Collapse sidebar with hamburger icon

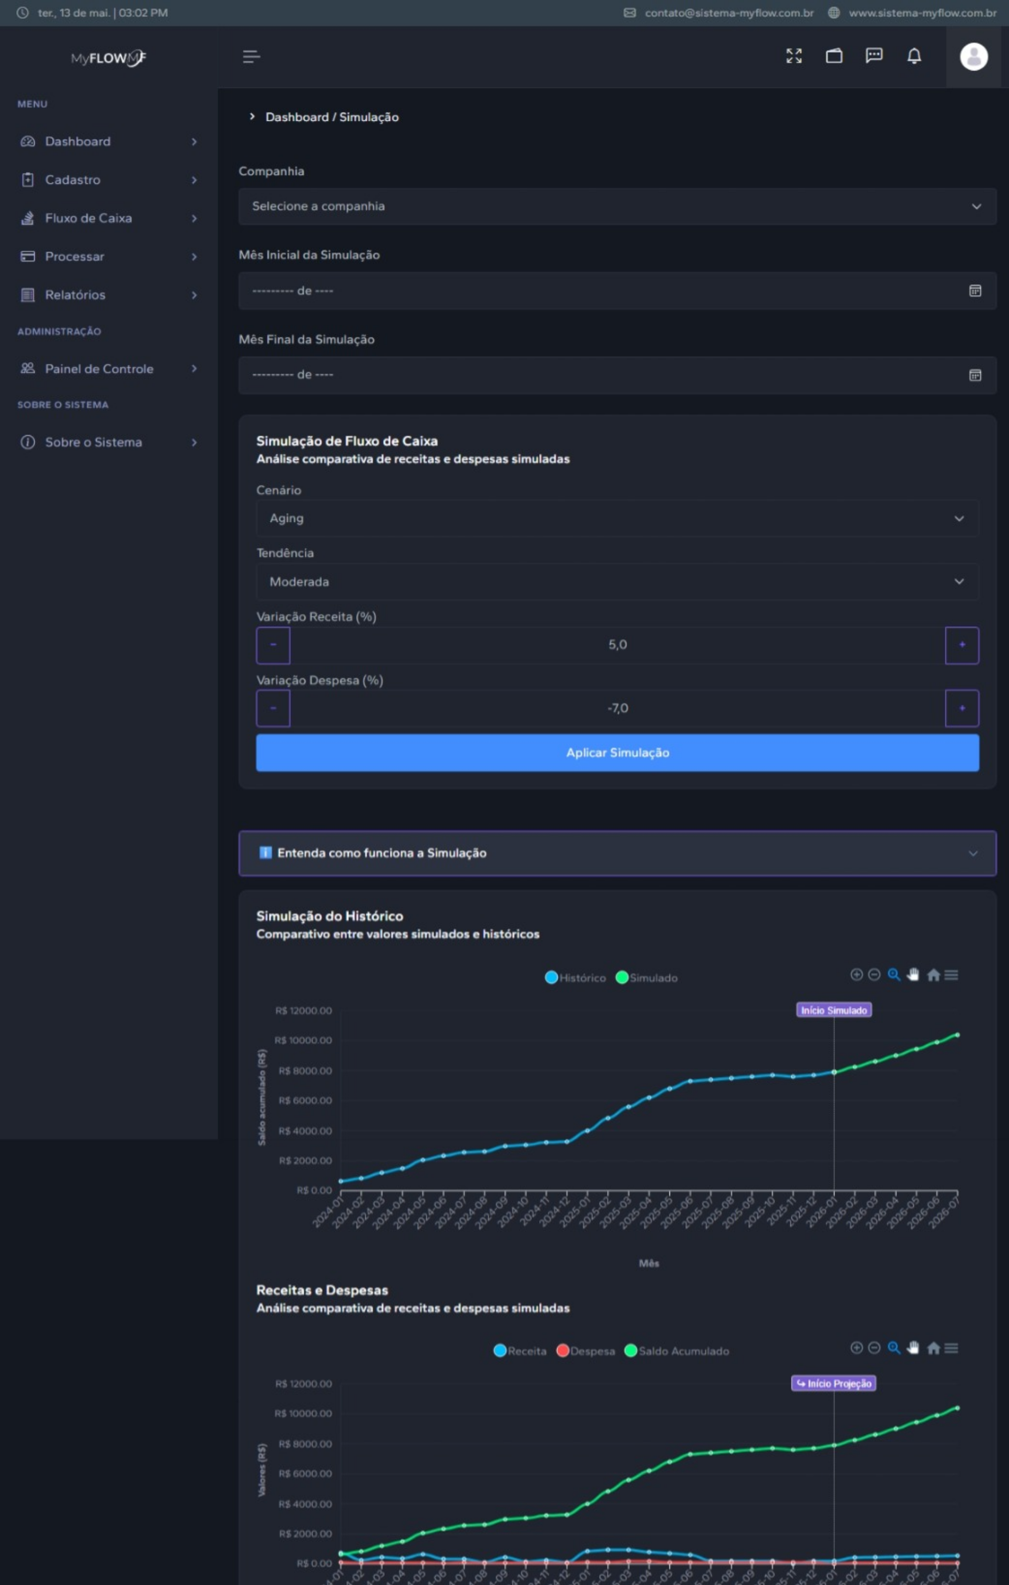pos(251,57)
